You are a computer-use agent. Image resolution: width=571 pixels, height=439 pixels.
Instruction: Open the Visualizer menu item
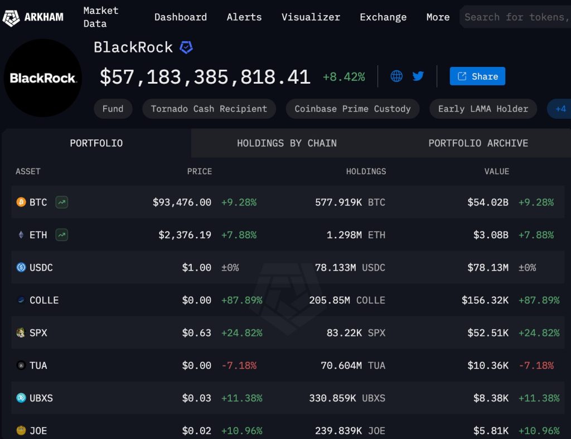311,17
